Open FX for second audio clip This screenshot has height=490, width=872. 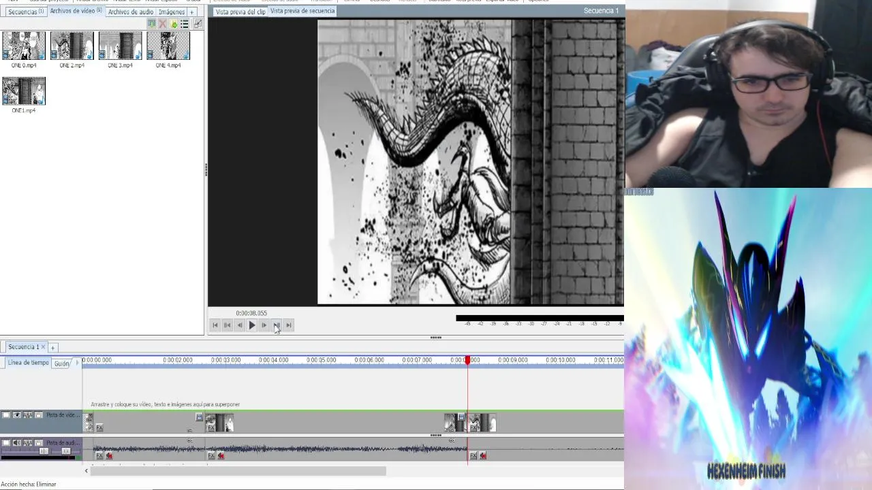pyautogui.click(x=211, y=455)
